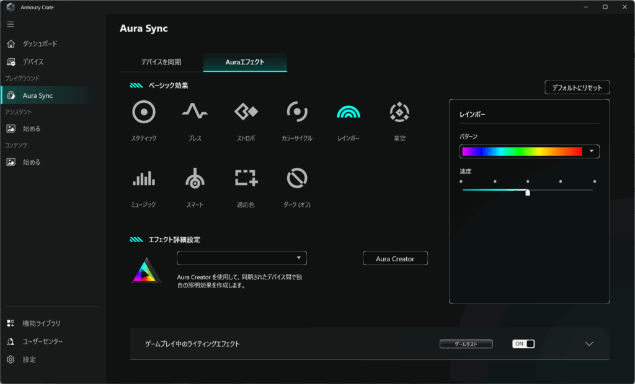The width and height of the screenshot is (635, 384).
Task: Click the デフォルトにリセット button
Action: click(x=577, y=87)
